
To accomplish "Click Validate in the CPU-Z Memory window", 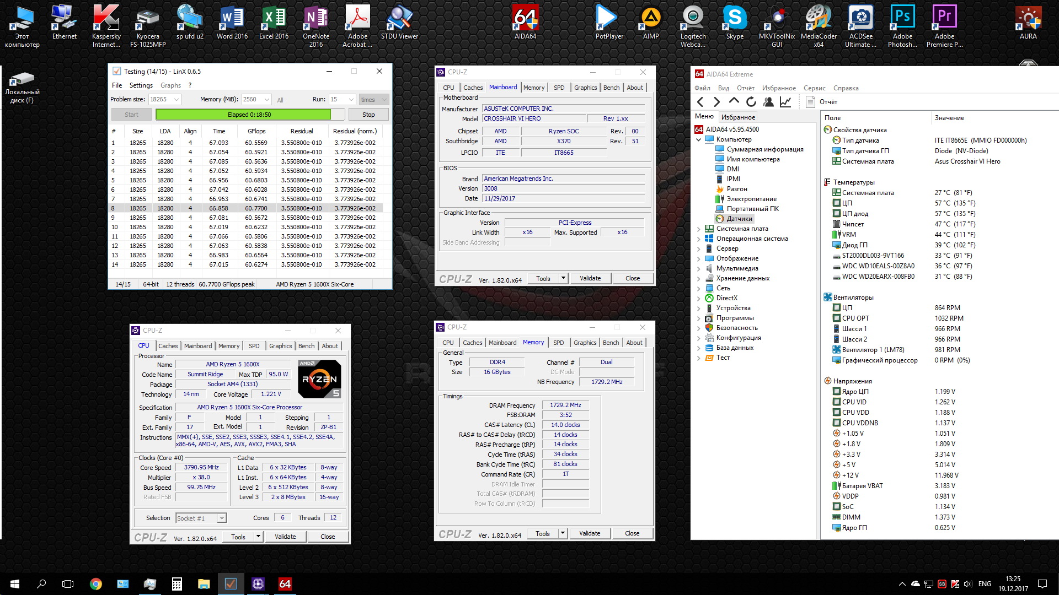I will (590, 533).
